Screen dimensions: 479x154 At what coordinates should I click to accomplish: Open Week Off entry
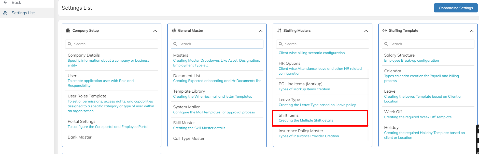pyautogui.click(x=393, y=112)
